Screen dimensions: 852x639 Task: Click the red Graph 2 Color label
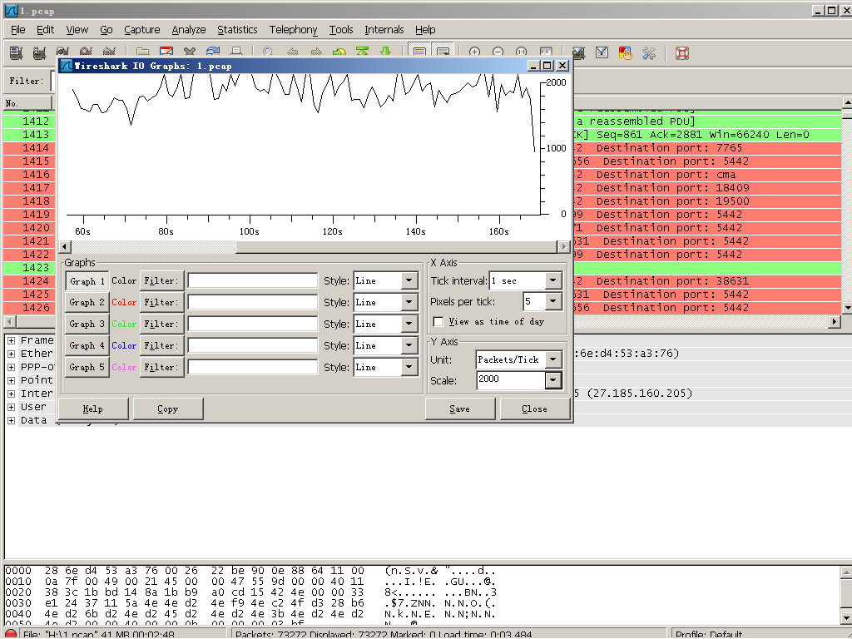pos(124,302)
